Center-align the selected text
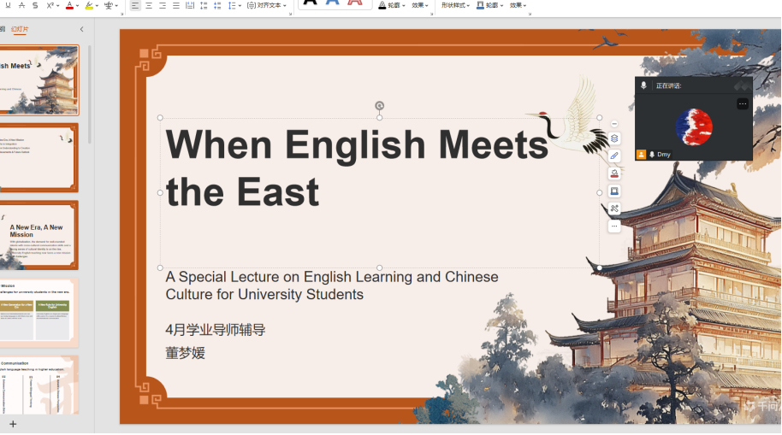Viewport: 782px width, 435px height. (x=148, y=5)
